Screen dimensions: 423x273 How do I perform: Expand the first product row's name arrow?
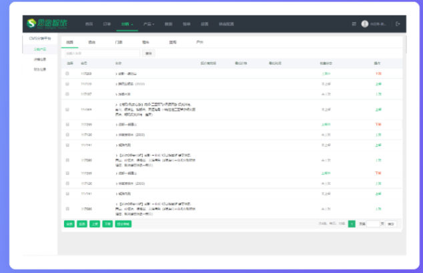(116, 73)
